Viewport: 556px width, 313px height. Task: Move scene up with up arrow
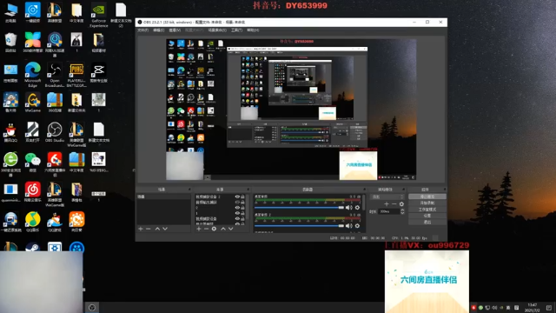coord(157,229)
